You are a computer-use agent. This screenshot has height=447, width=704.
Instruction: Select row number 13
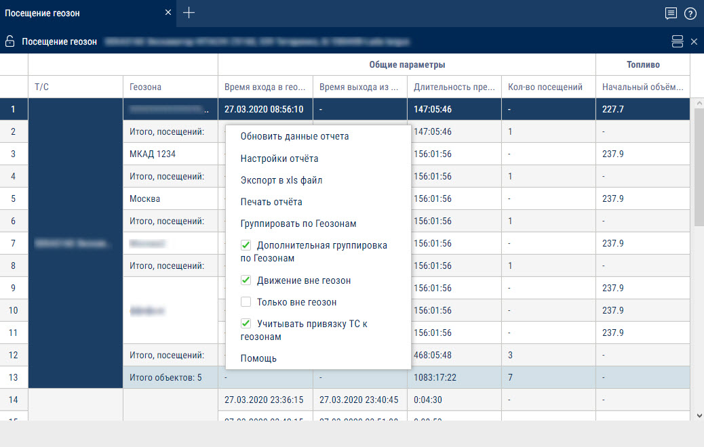coord(14,377)
